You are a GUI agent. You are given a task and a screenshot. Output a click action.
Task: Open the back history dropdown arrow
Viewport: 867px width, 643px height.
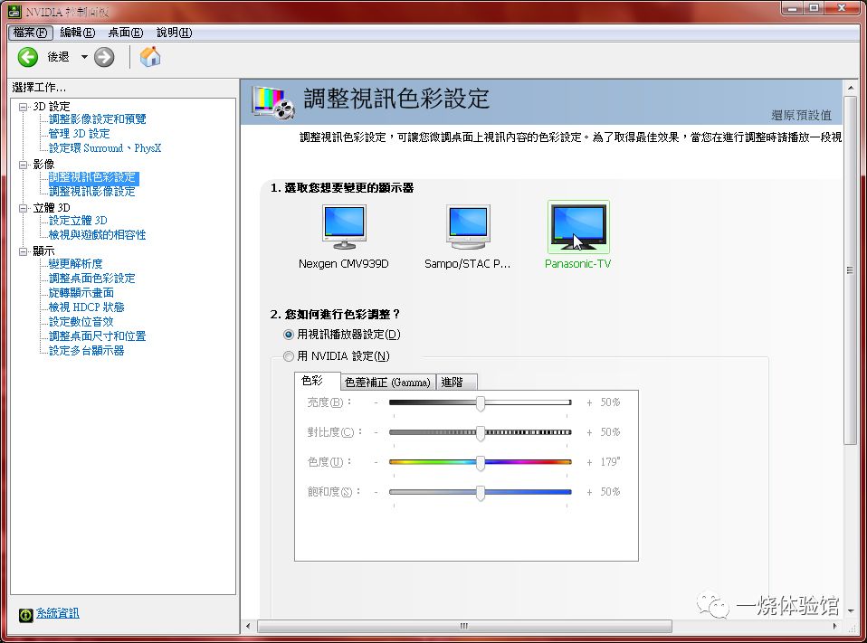coord(84,57)
